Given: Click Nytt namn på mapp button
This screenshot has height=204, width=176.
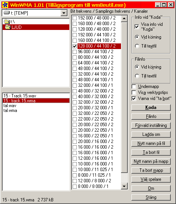Looking at the screenshot, I should click(151, 161).
